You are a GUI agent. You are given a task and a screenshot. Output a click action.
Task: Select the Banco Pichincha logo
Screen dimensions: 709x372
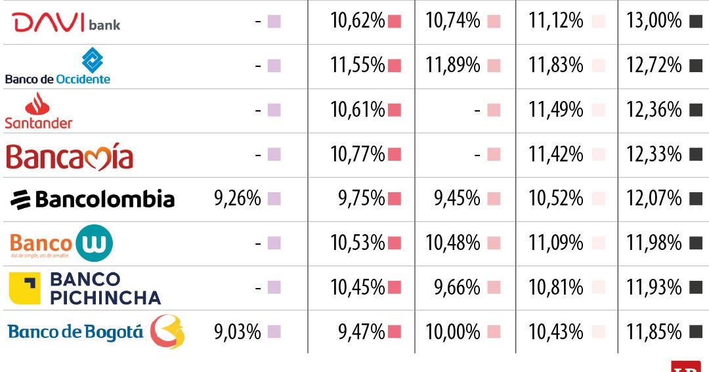[85, 288]
